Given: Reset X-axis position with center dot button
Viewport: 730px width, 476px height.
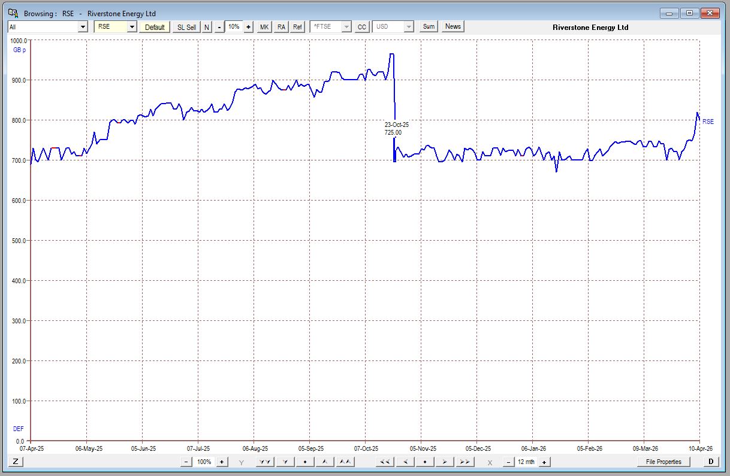Looking at the screenshot, I should [x=425, y=462].
